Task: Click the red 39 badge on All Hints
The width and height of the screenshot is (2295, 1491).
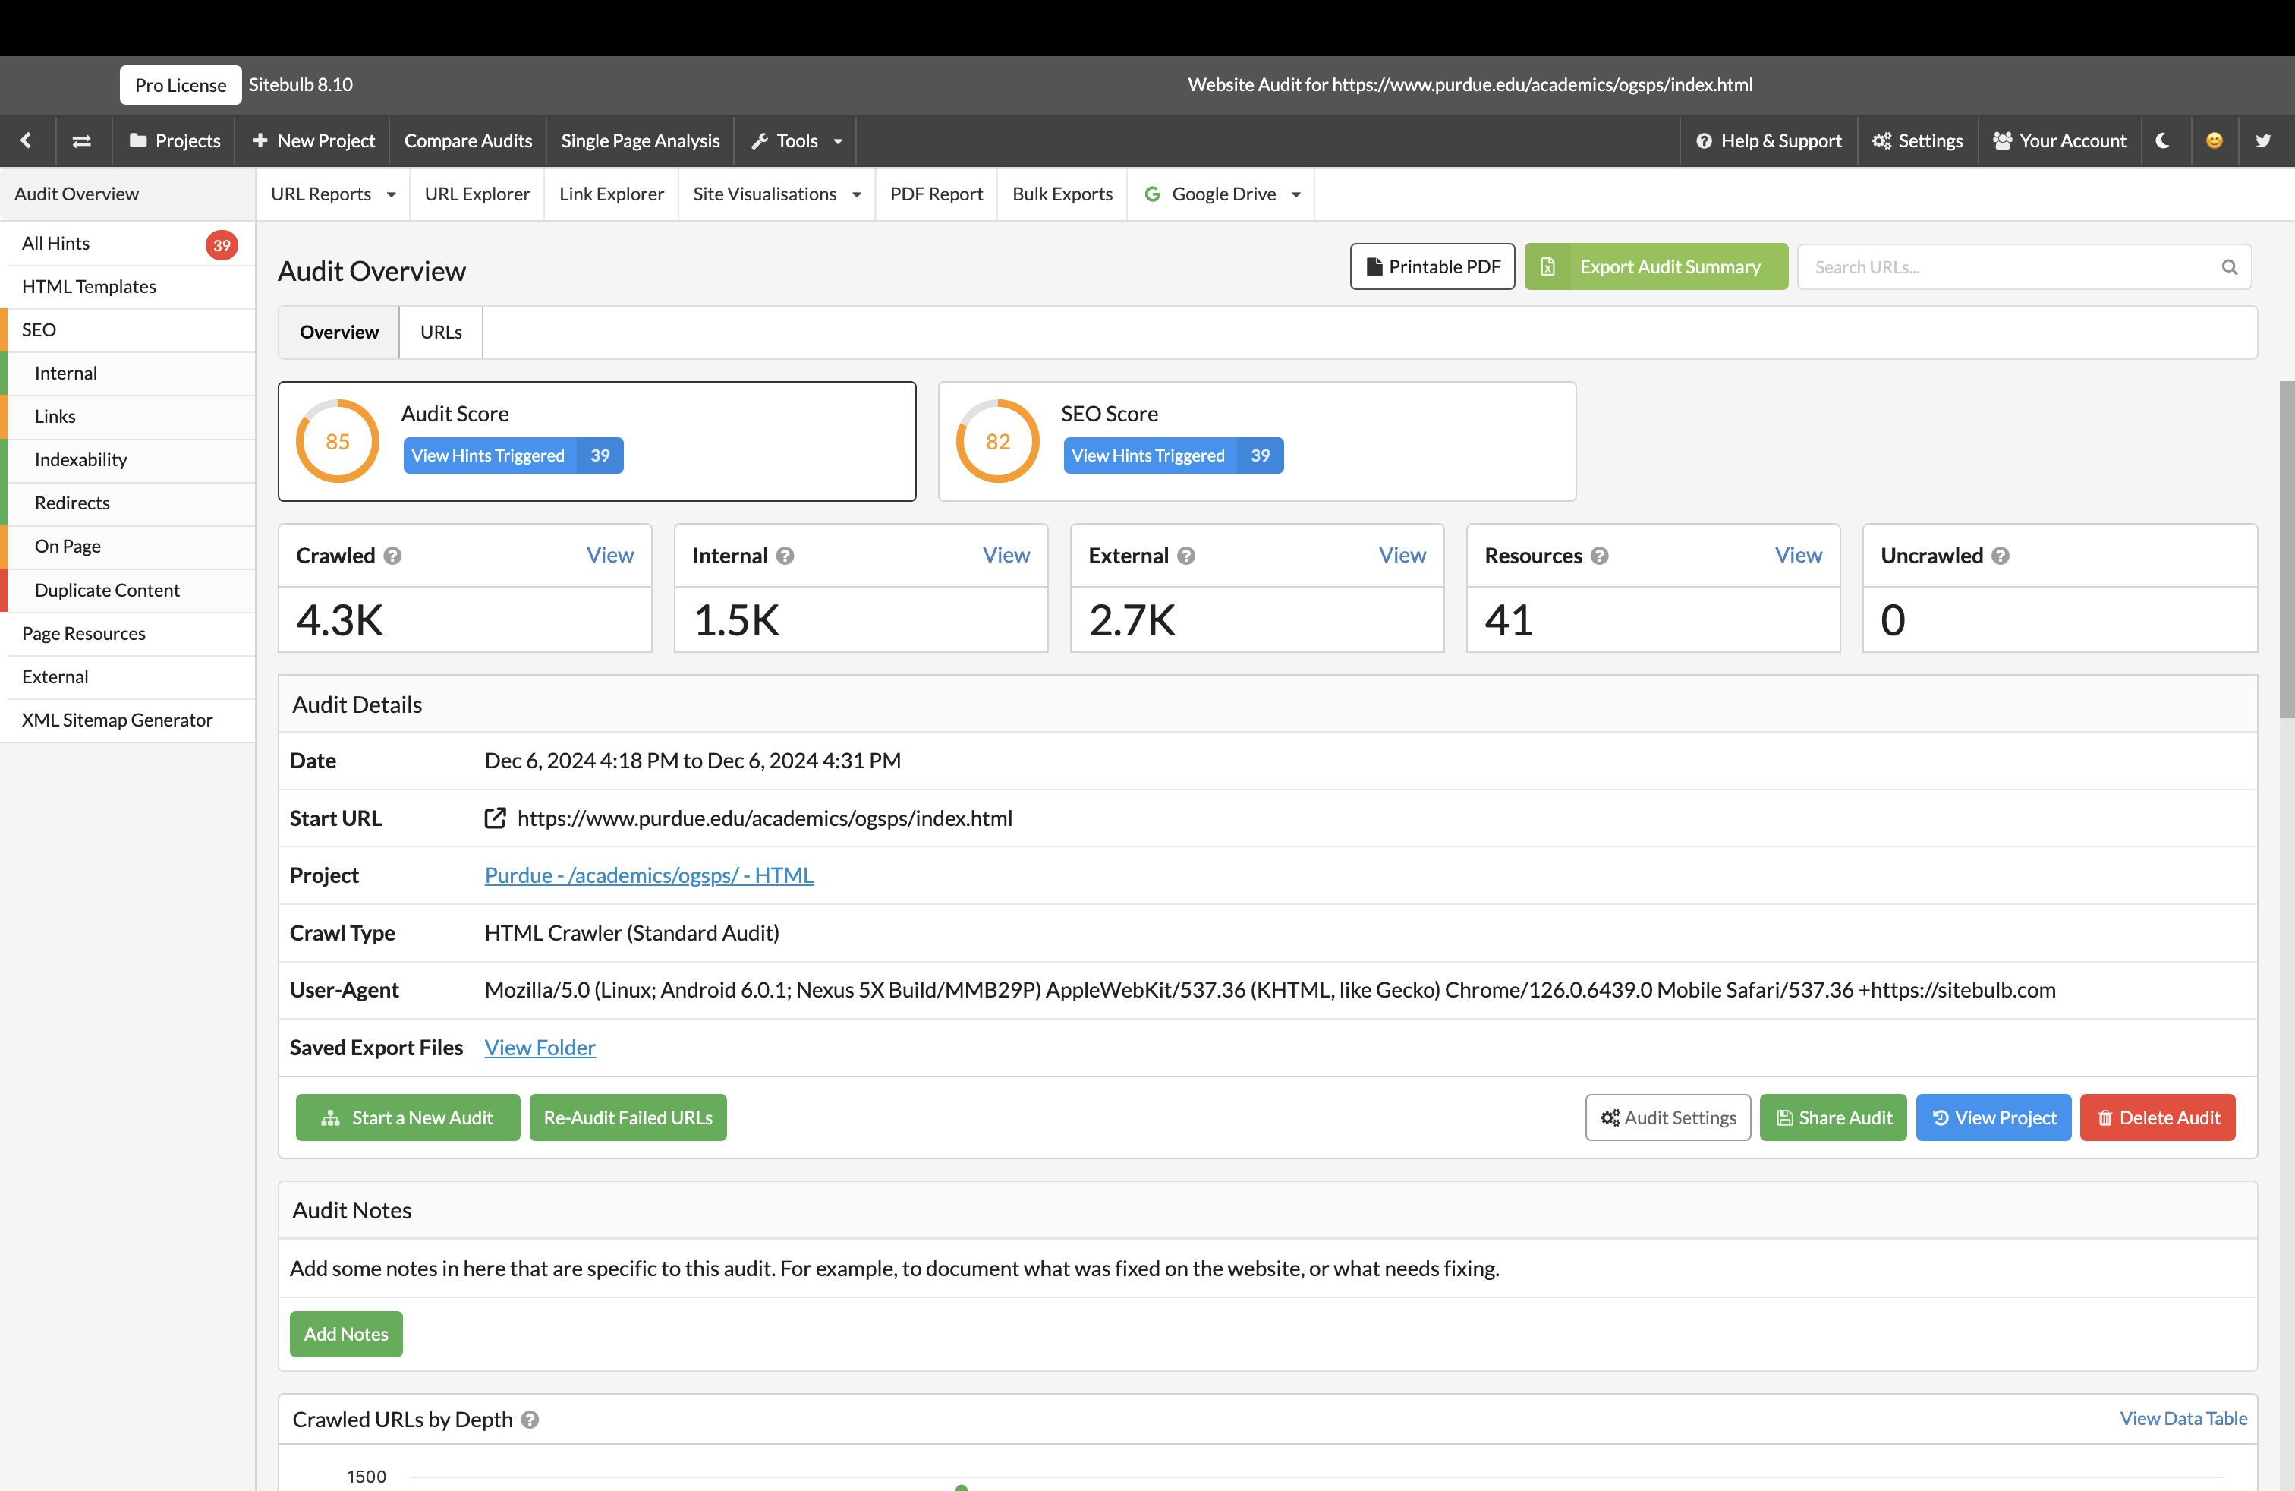Action: point(222,245)
